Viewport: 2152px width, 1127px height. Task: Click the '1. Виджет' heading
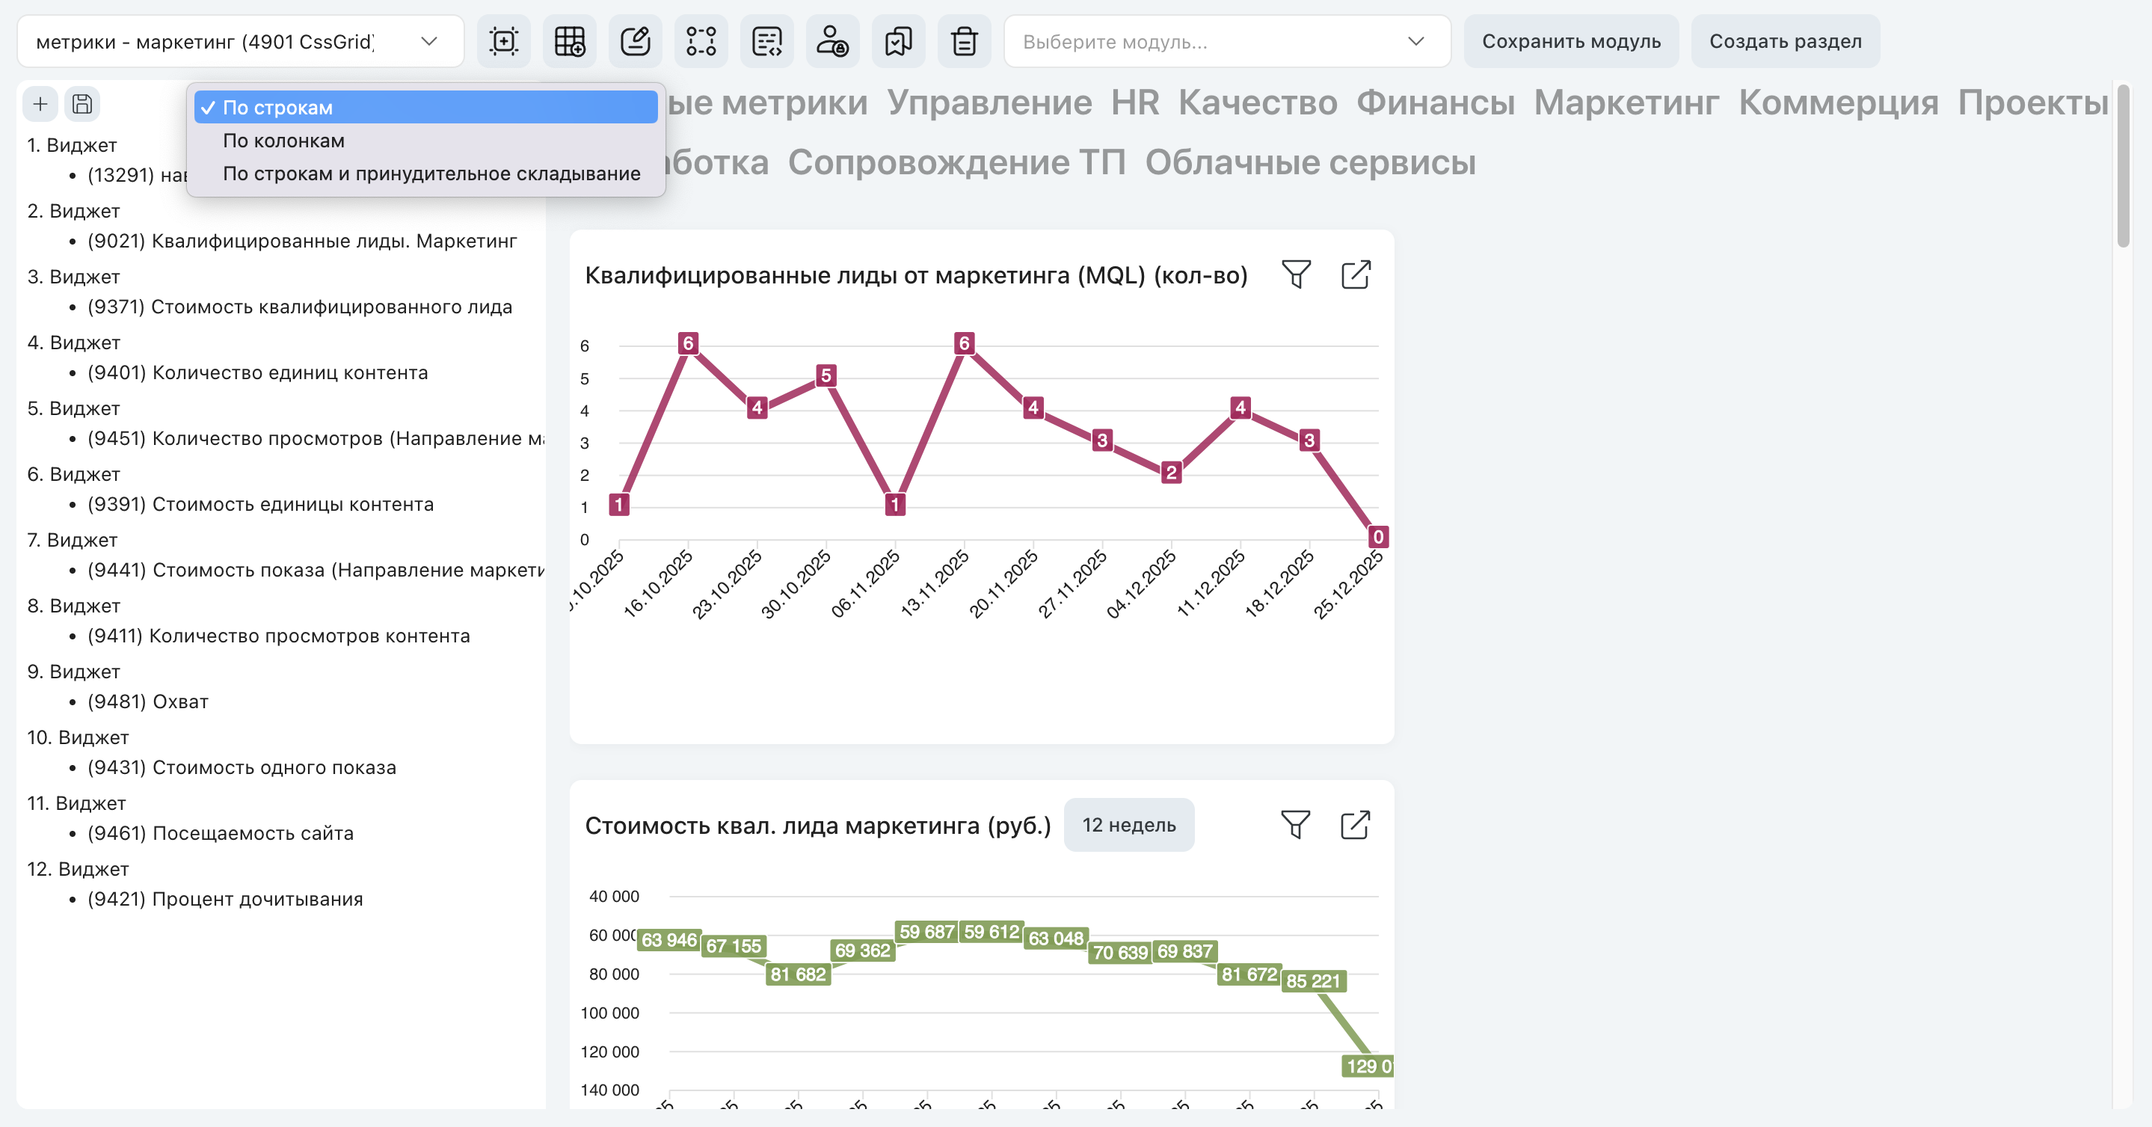tap(72, 145)
